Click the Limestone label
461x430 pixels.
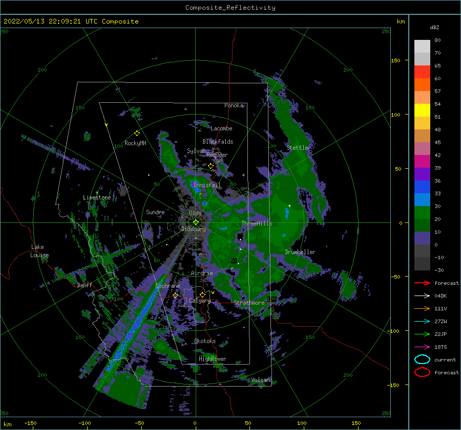click(x=97, y=197)
